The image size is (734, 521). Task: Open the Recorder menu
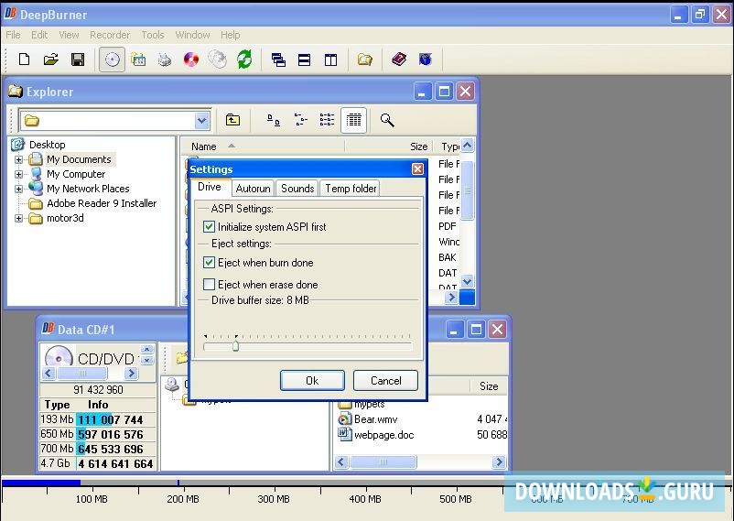pos(110,35)
